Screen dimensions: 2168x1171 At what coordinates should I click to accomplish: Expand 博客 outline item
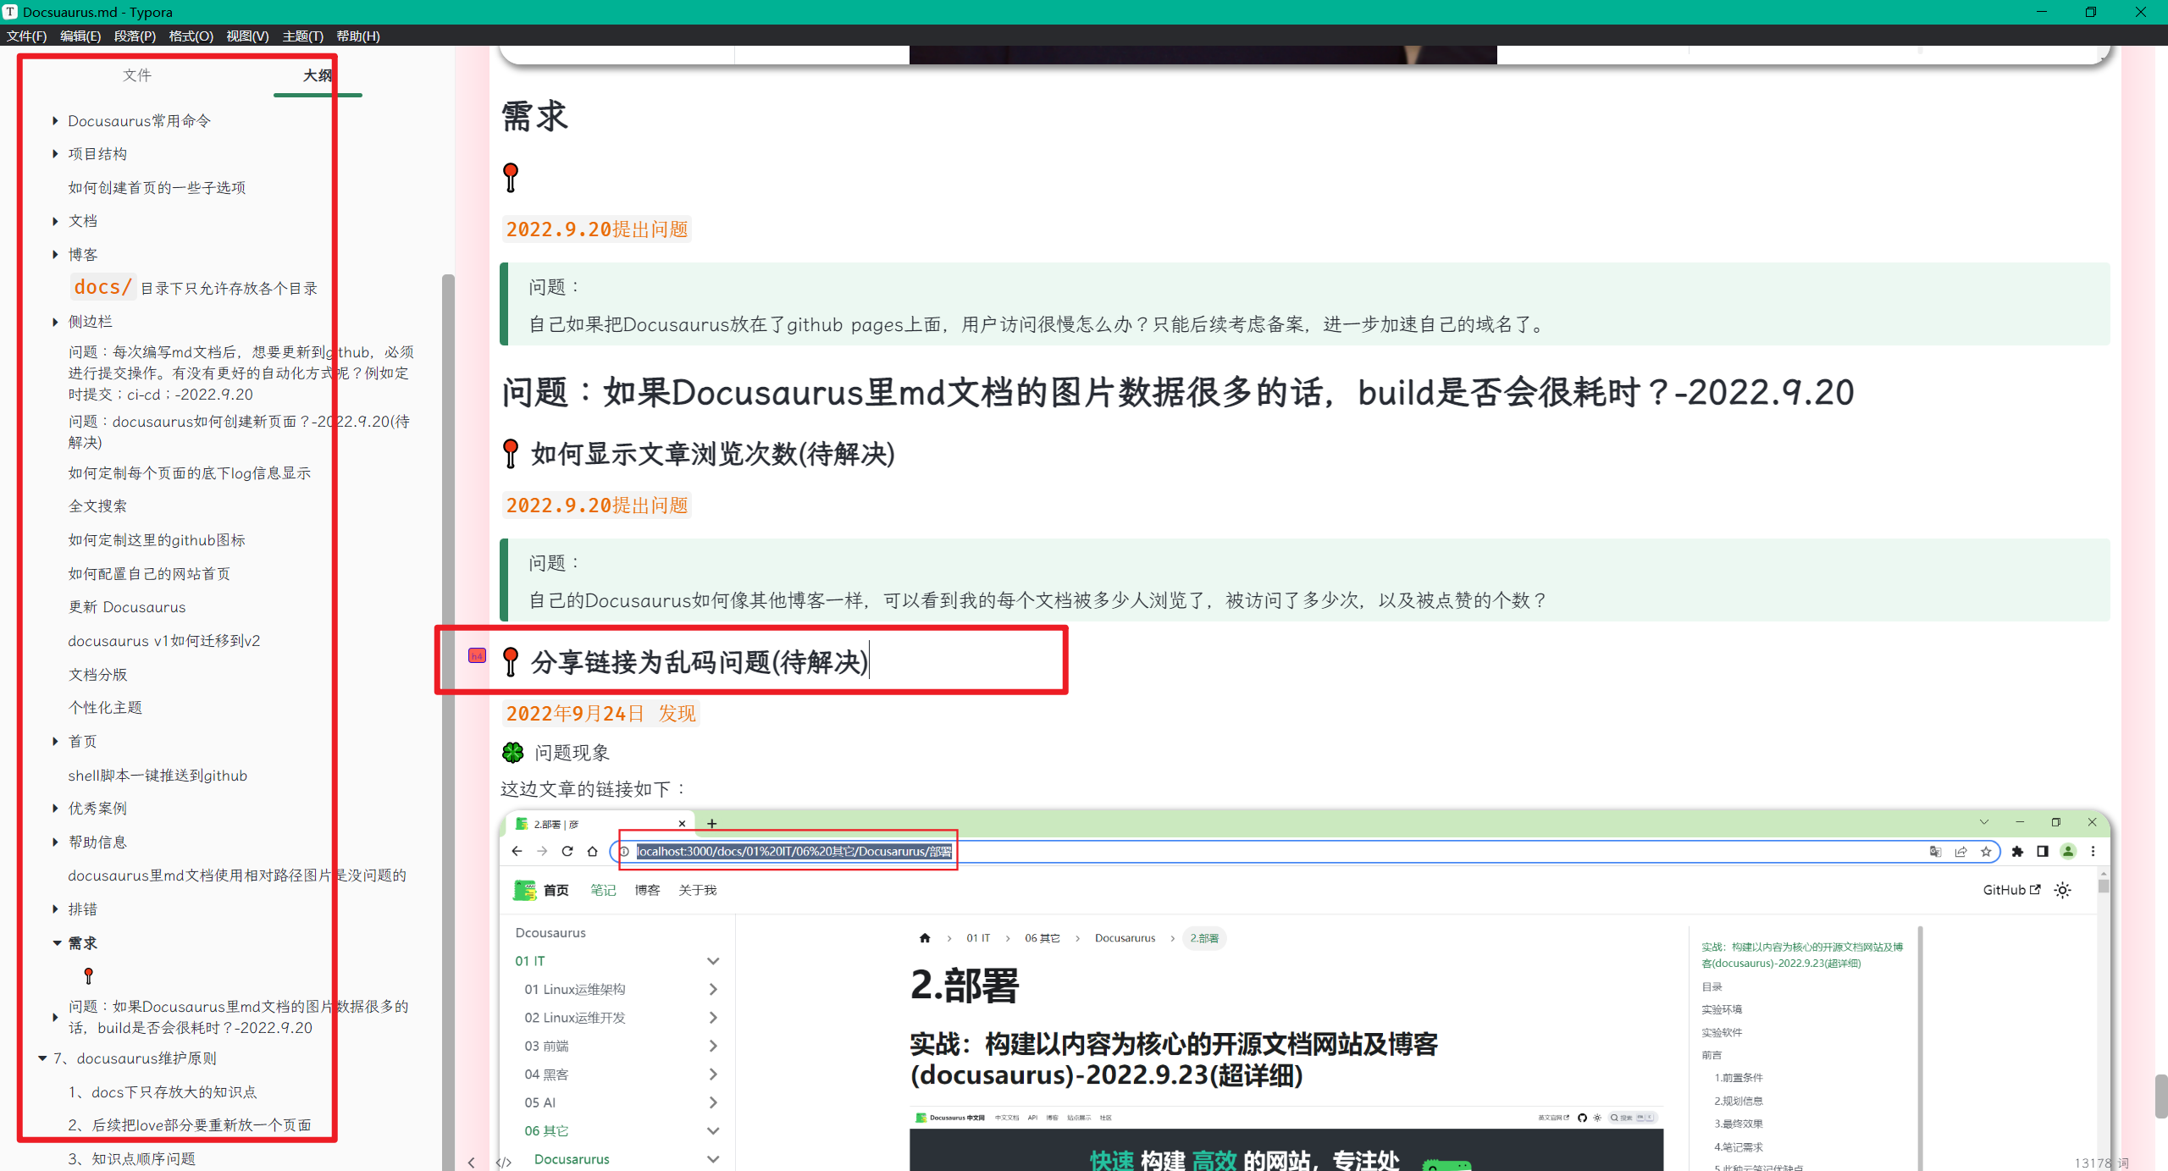[x=55, y=255]
